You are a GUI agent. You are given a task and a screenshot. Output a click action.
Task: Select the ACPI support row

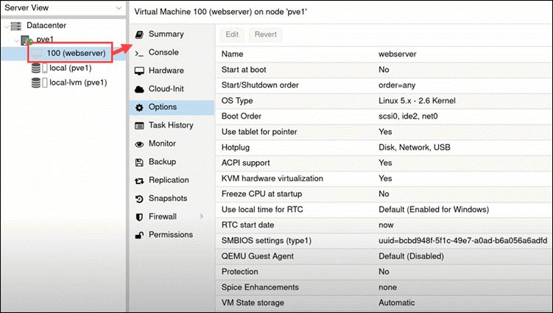(384, 163)
